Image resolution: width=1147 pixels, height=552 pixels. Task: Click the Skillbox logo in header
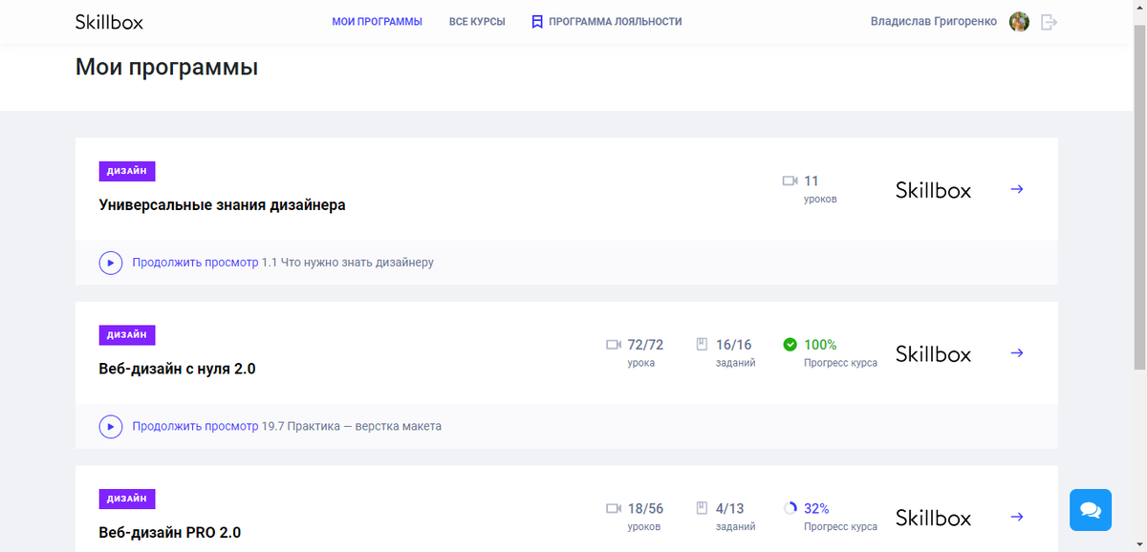click(x=109, y=21)
